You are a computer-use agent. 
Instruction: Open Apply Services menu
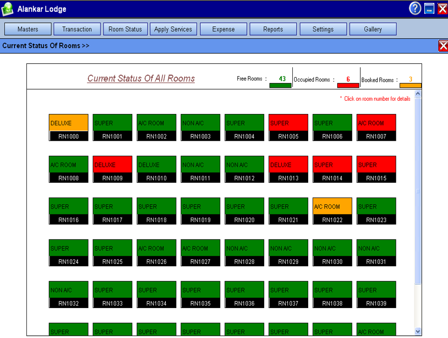pos(173,29)
